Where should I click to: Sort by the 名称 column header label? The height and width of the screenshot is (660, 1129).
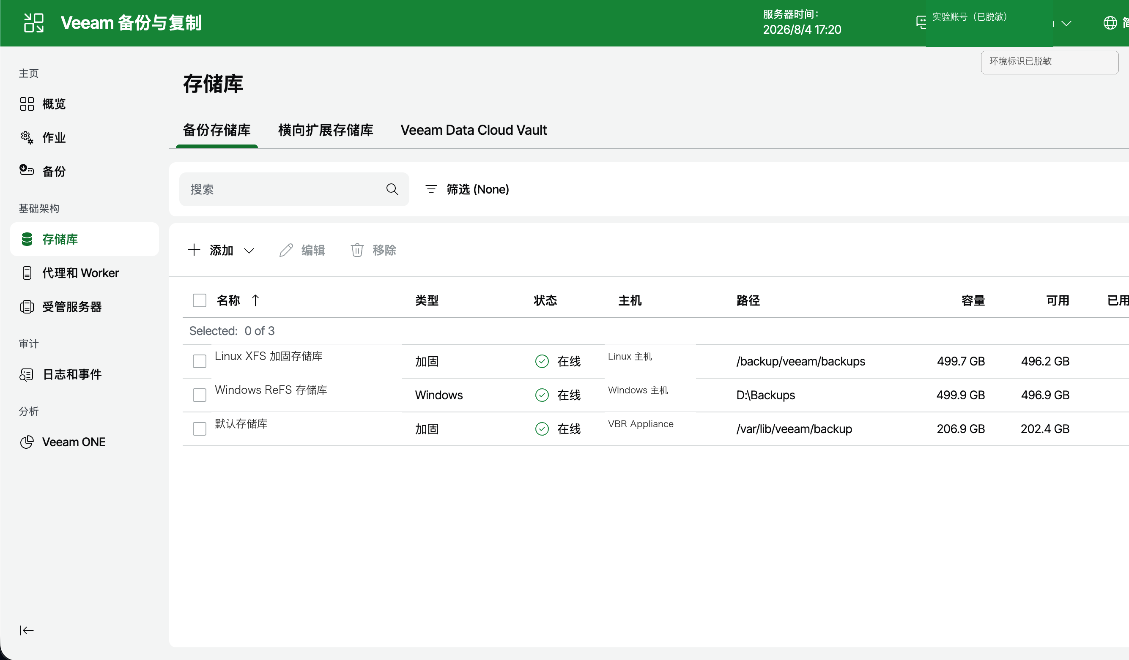point(228,300)
